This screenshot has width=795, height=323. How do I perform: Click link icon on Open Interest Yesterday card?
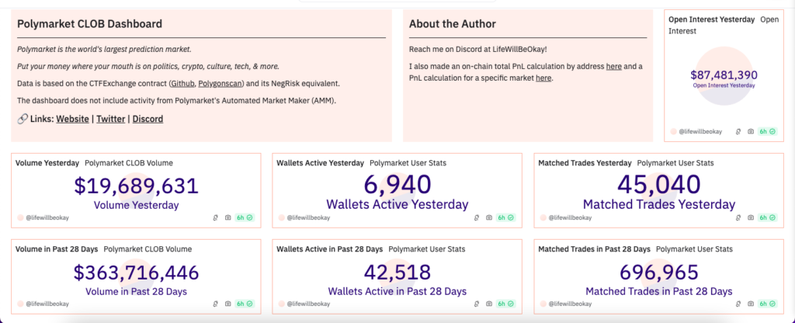click(737, 132)
